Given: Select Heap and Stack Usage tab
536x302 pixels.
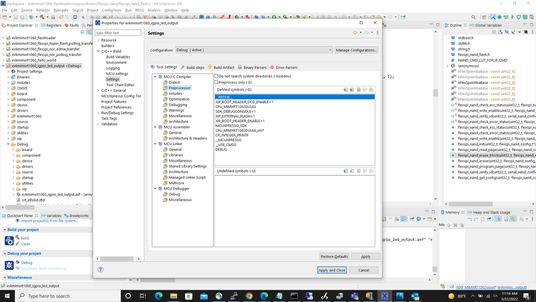Looking at the screenshot, I should tap(489, 212).
